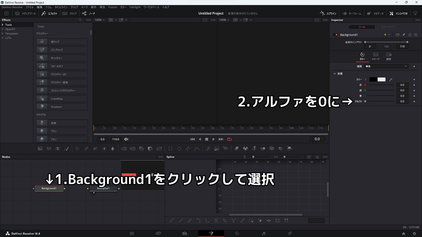Add a Rectangle mask node from the toolbar
422x237 pixels.
coord(170,148)
